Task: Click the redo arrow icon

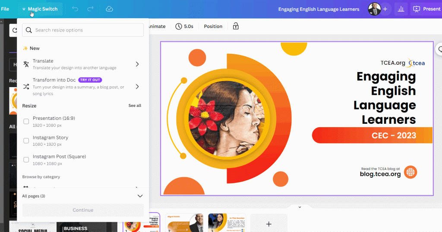Action: click(90, 9)
